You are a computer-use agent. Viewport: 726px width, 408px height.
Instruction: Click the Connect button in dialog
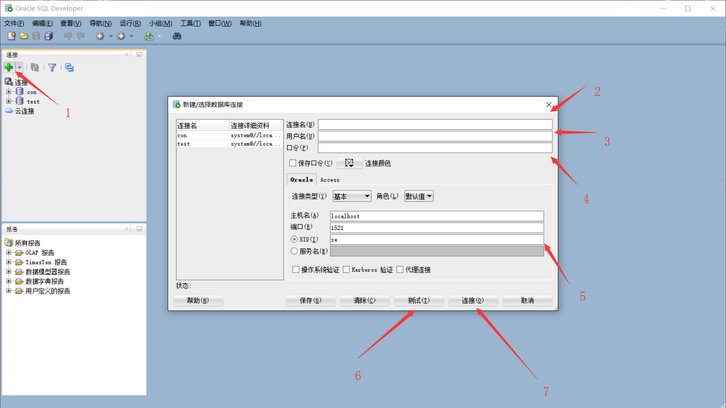[473, 300]
